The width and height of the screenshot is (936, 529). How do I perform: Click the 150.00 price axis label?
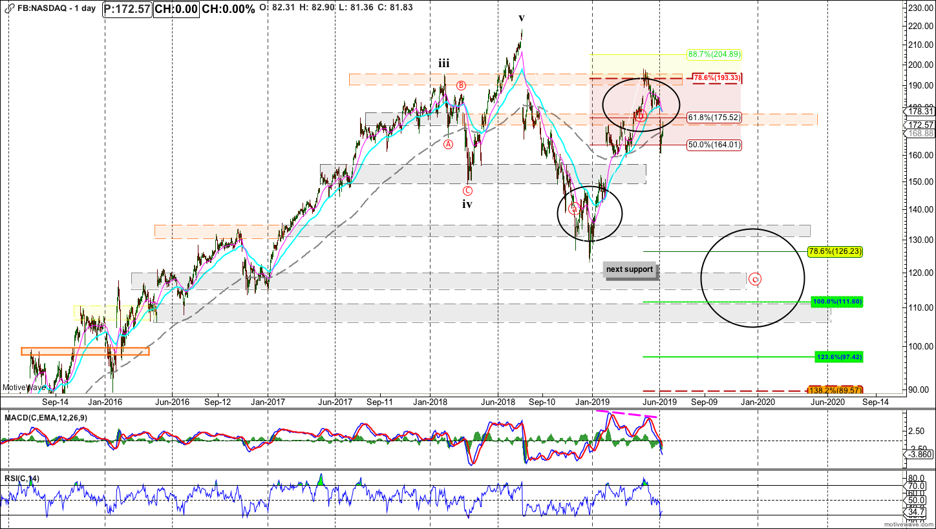coord(921,182)
